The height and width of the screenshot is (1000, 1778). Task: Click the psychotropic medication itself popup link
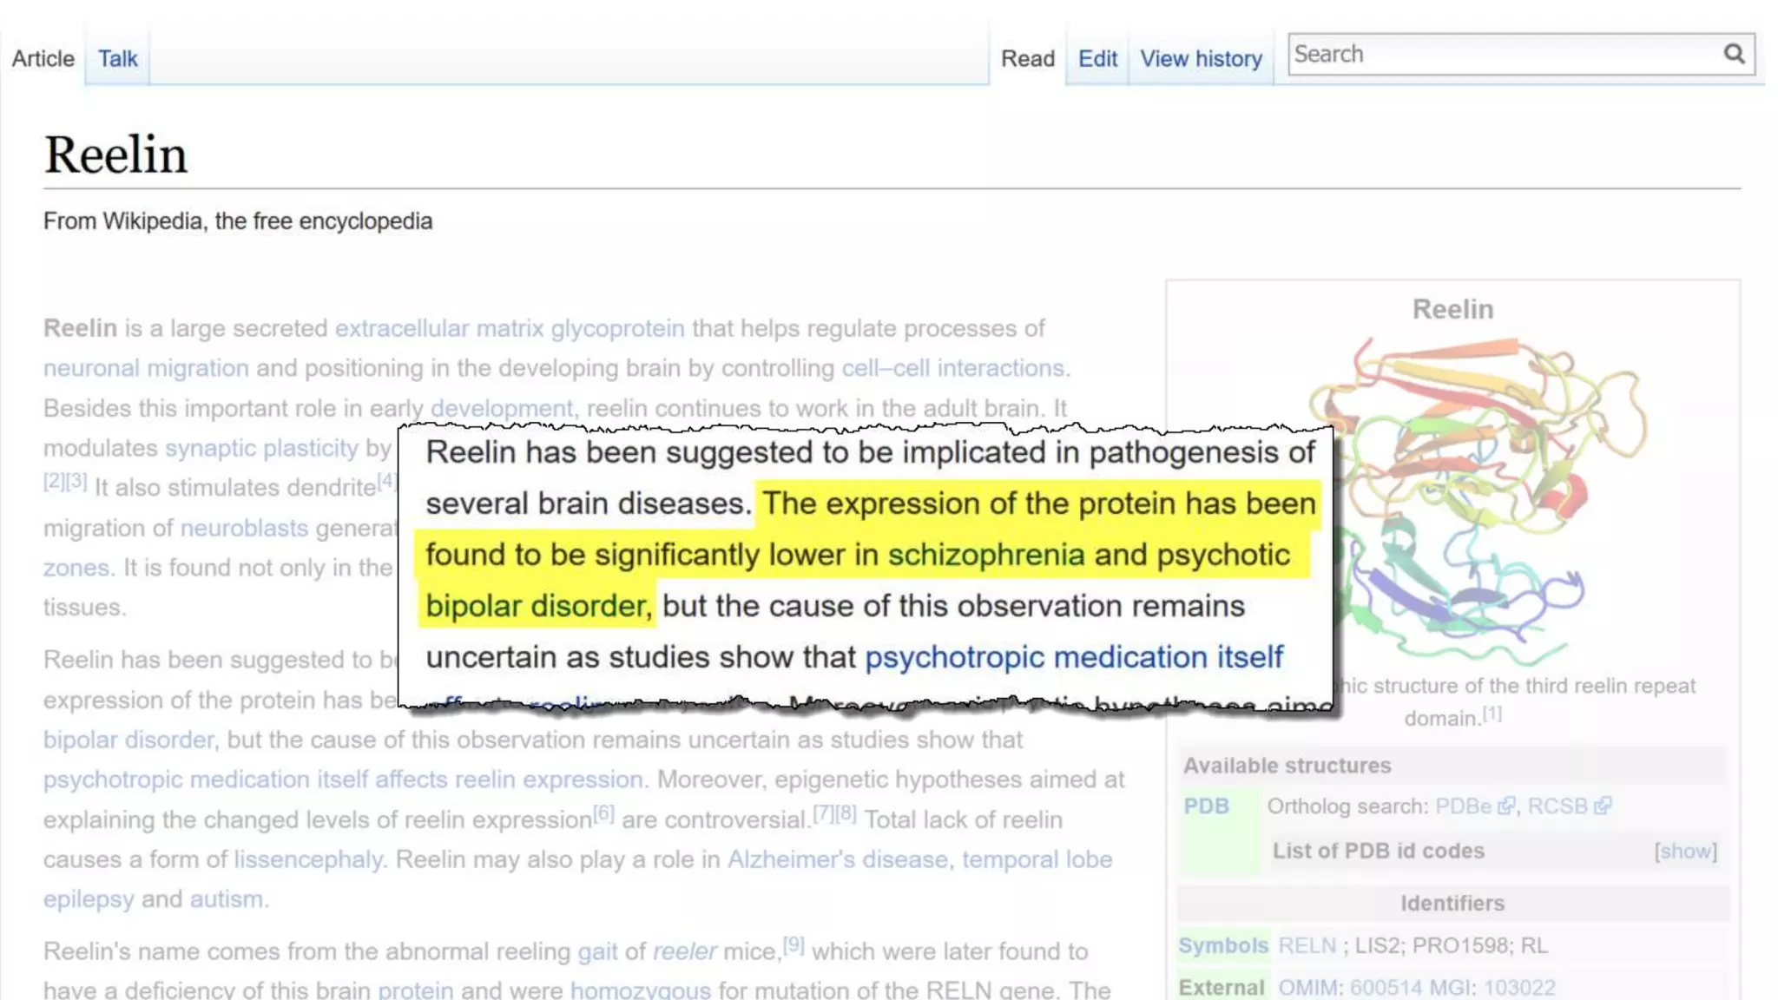tap(1073, 657)
